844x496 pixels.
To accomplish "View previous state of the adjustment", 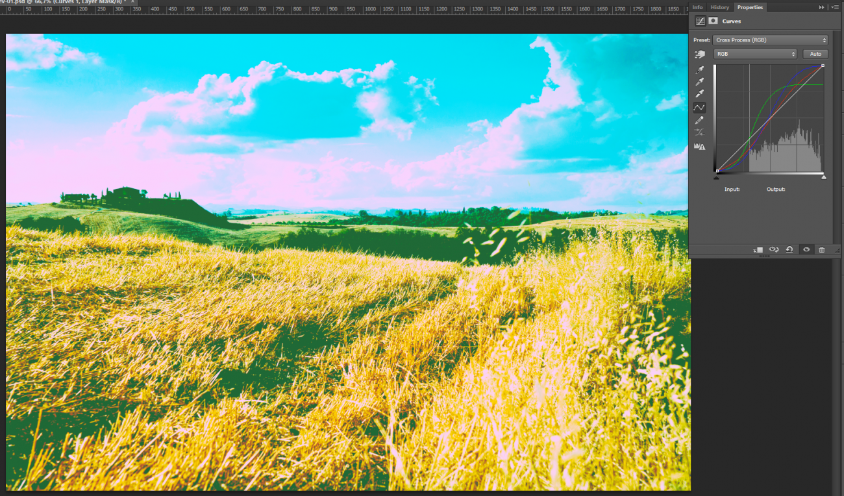I will 774,249.
